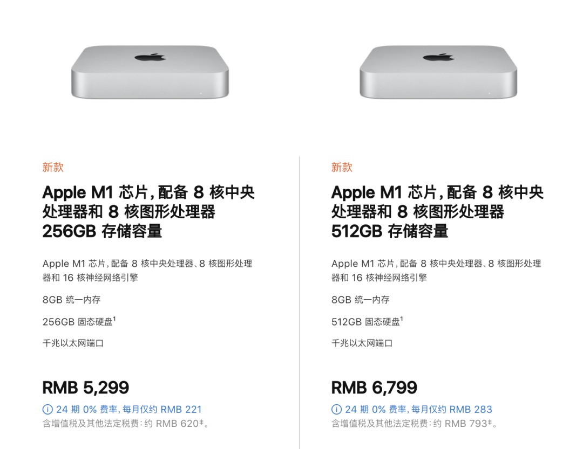Select the left Mac mini product image

pyautogui.click(x=150, y=72)
